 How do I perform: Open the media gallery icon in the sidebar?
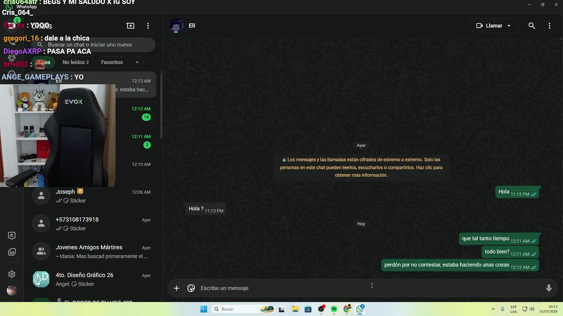click(12, 252)
